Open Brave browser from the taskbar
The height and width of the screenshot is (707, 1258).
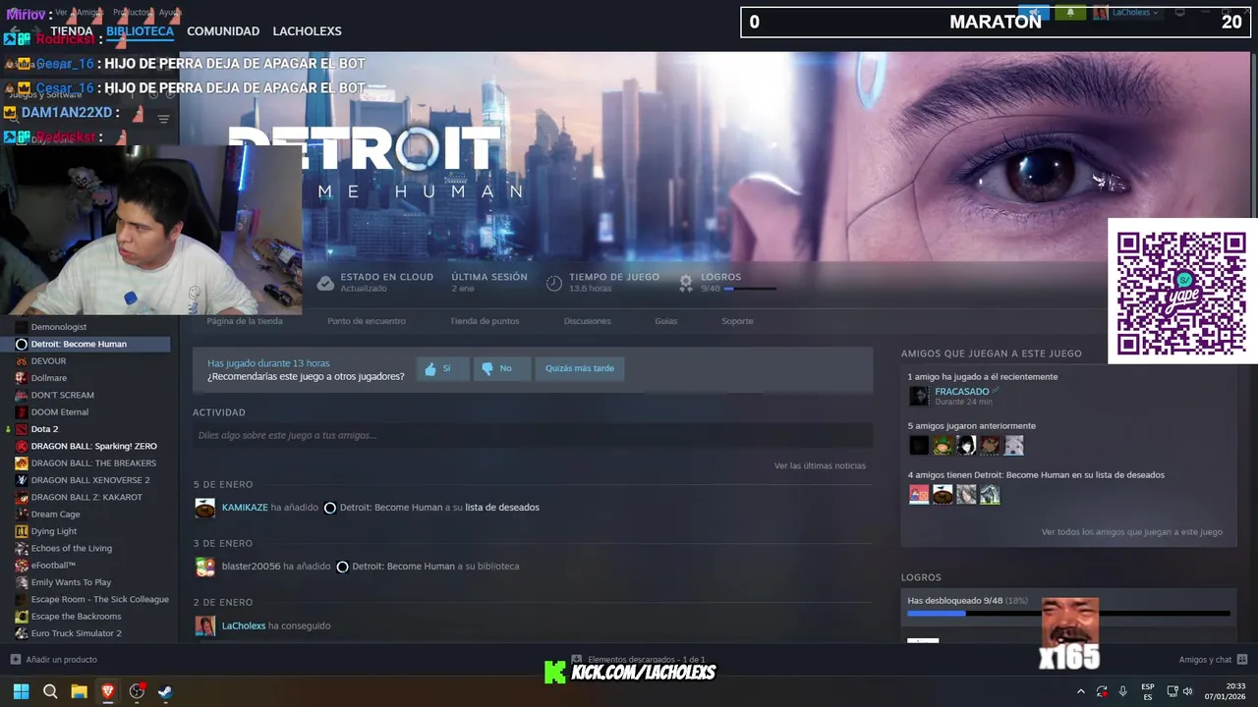pos(108,691)
